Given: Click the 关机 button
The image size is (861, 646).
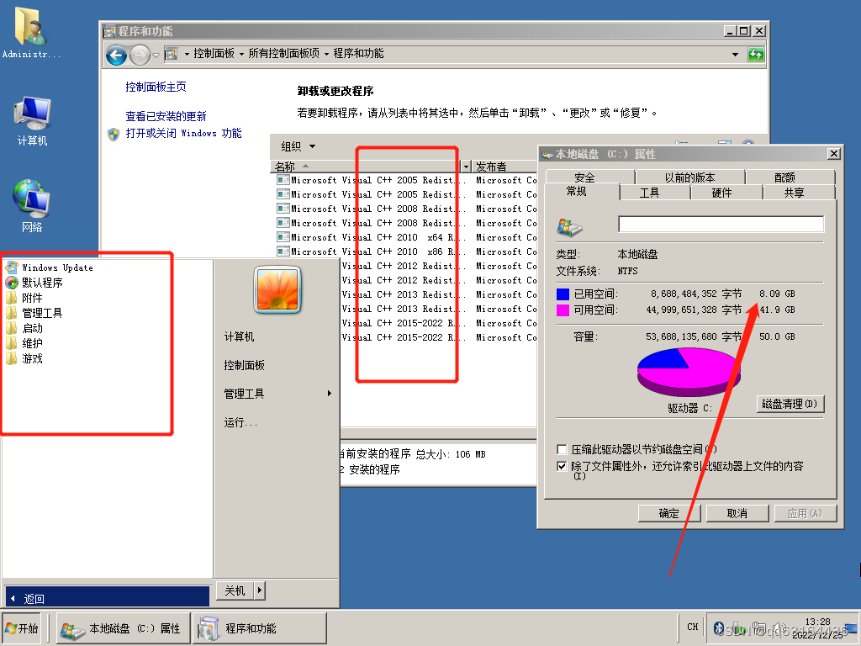Looking at the screenshot, I should (x=235, y=590).
